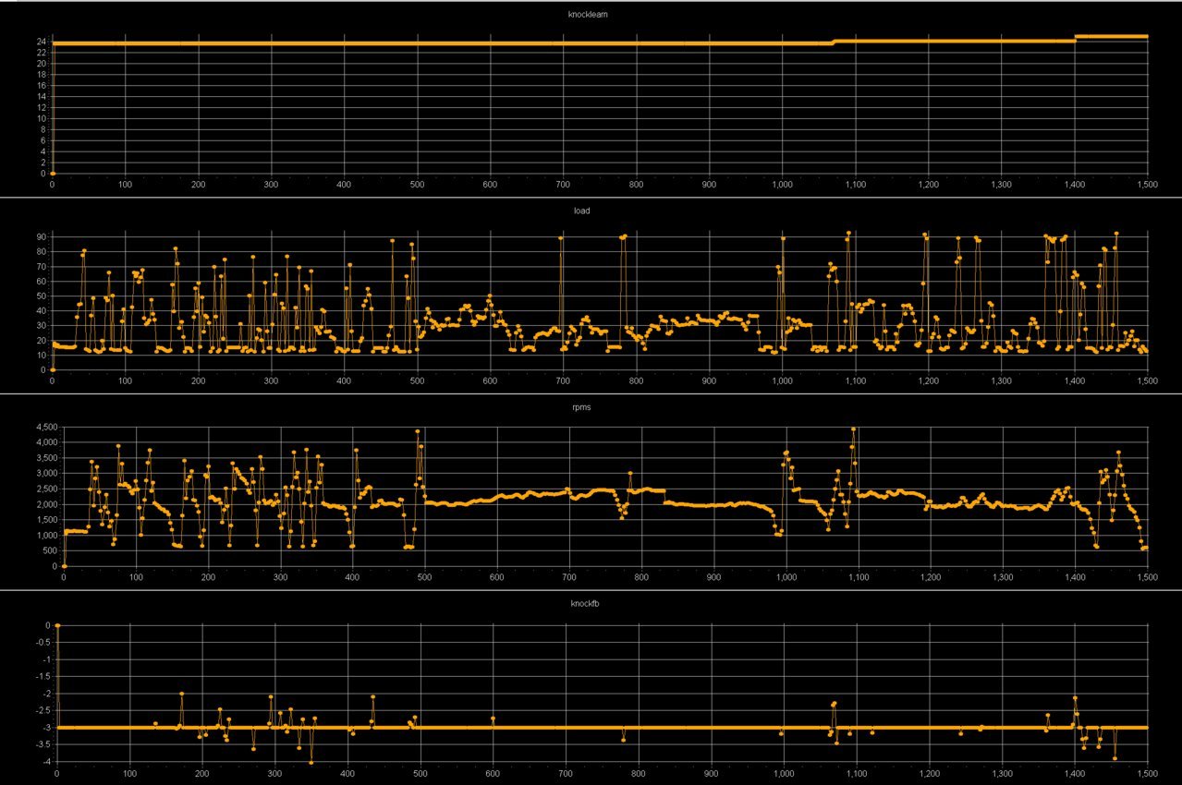Click rpms data point at zero rpm
The width and height of the screenshot is (1182, 785).
tap(64, 566)
